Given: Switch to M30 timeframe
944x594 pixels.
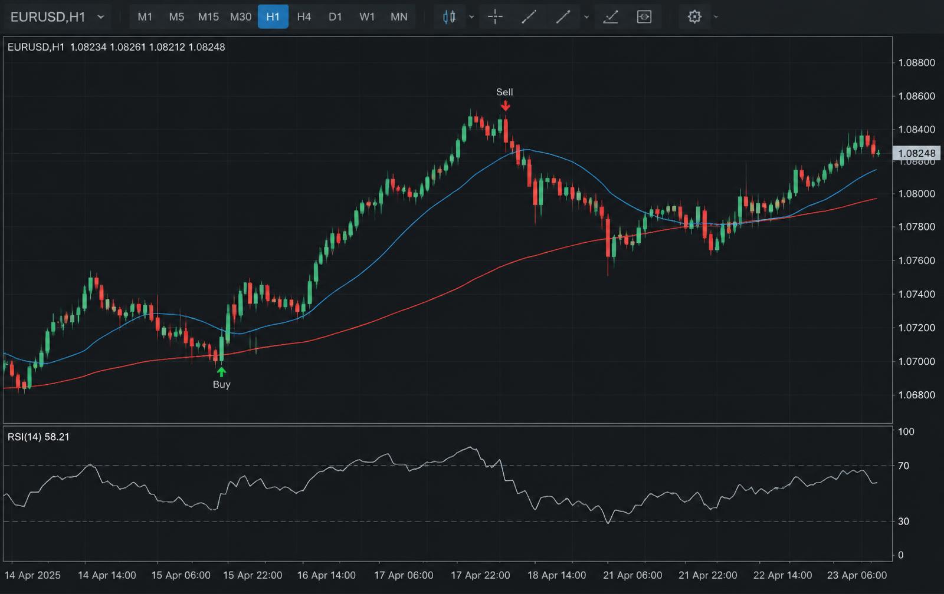Looking at the screenshot, I should pyautogui.click(x=241, y=17).
